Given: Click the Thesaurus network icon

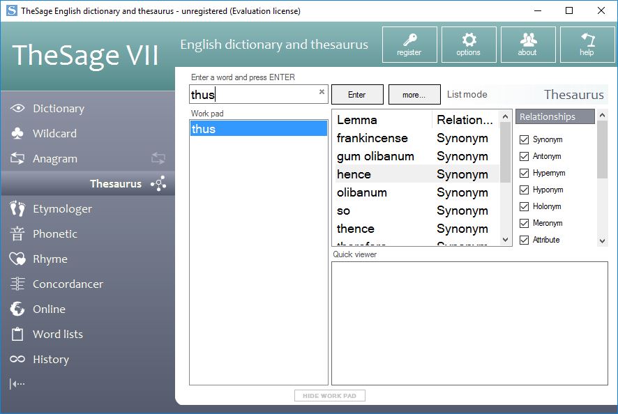Looking at the screenshot, I should click(158, 183).
